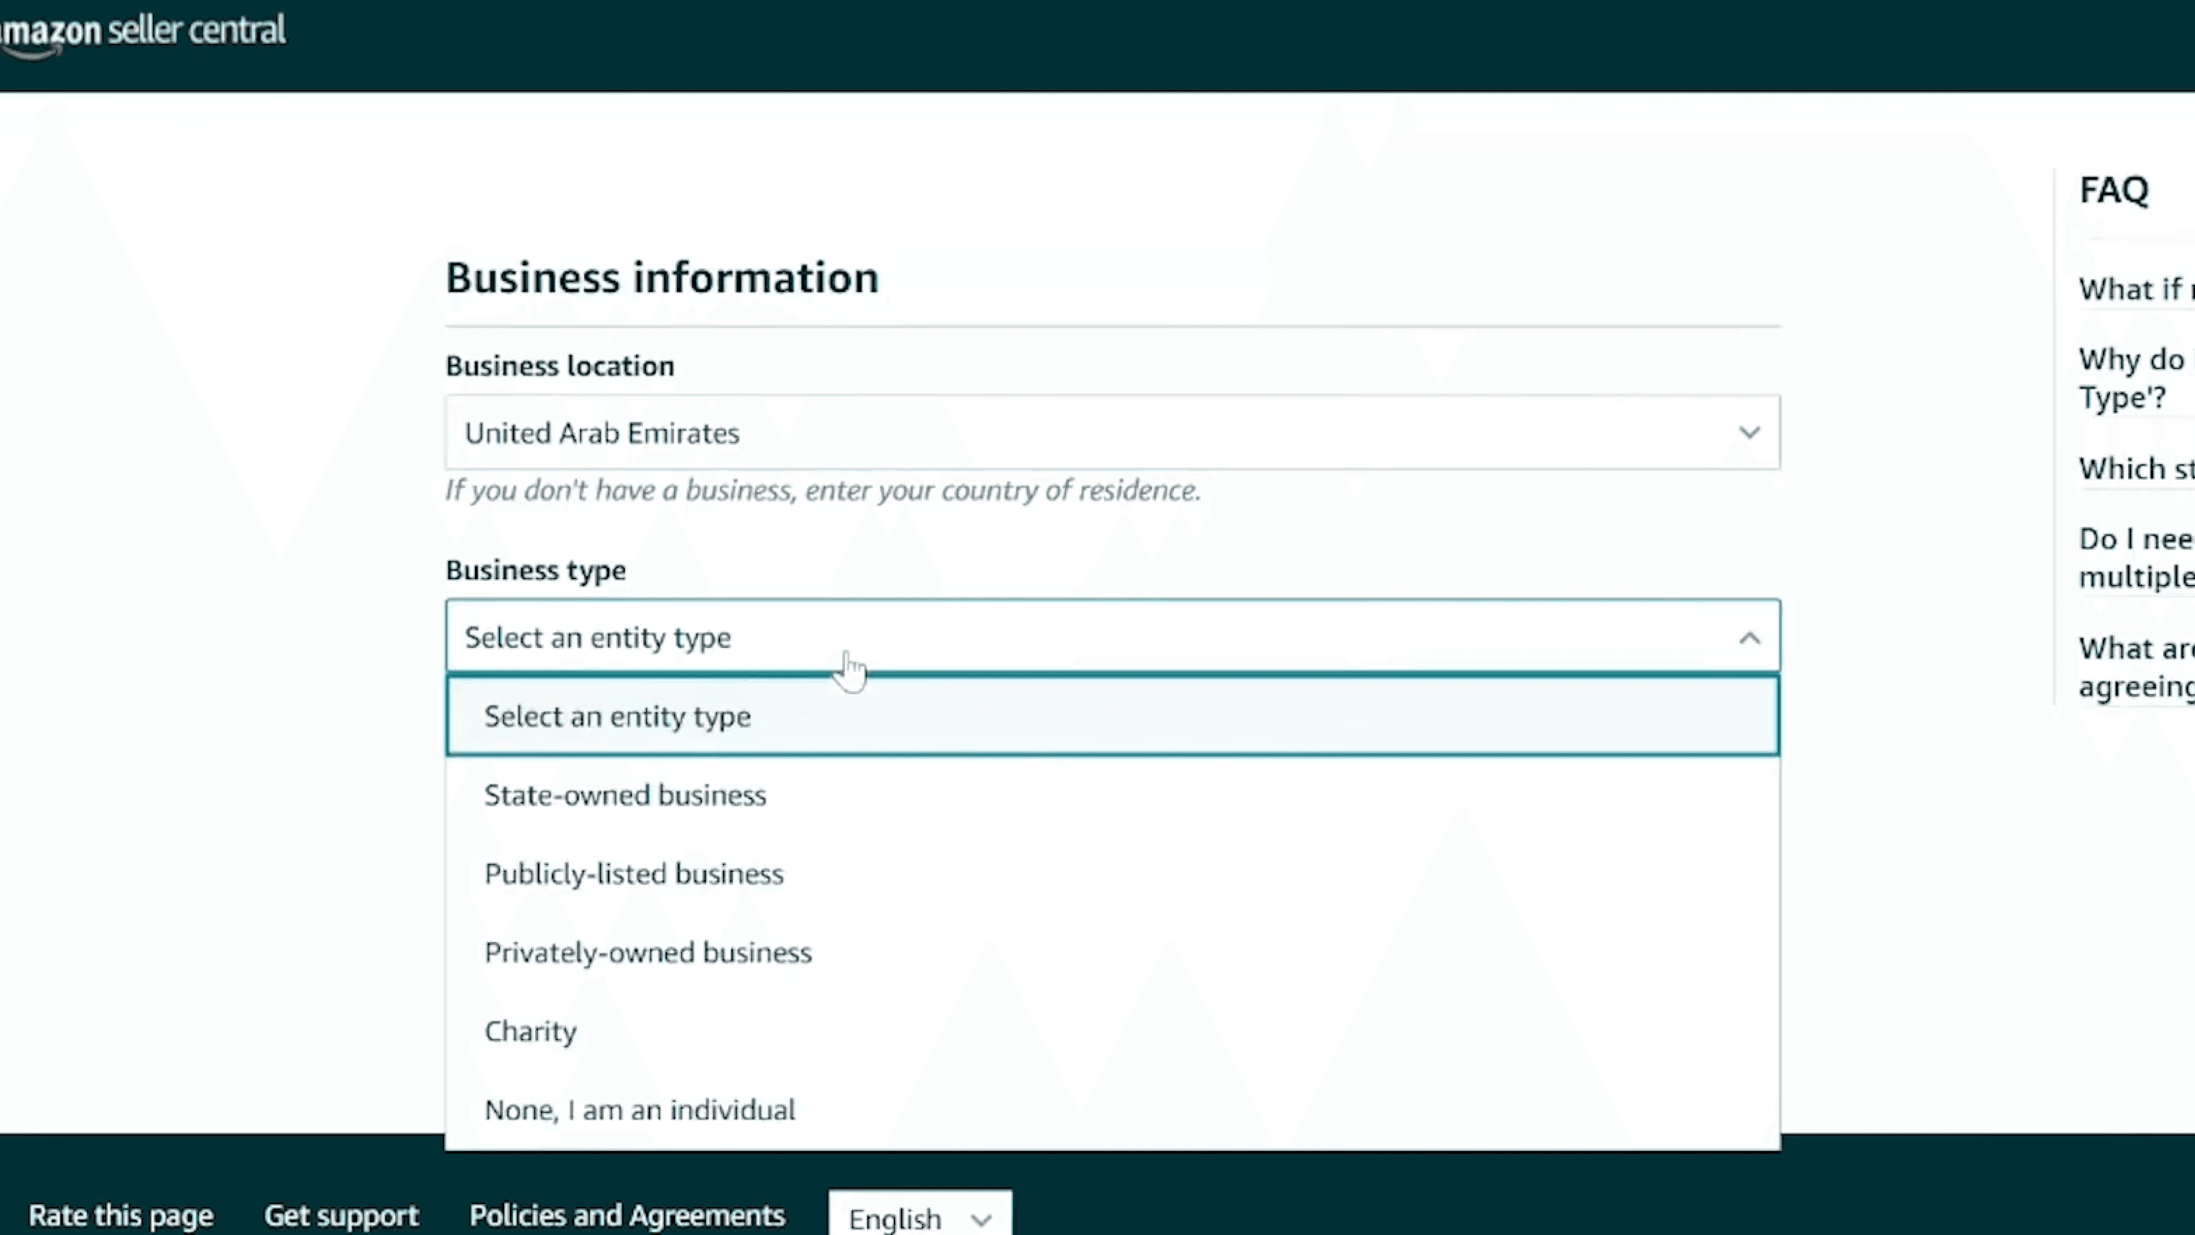Click Rate this page link

[120, 1214]
